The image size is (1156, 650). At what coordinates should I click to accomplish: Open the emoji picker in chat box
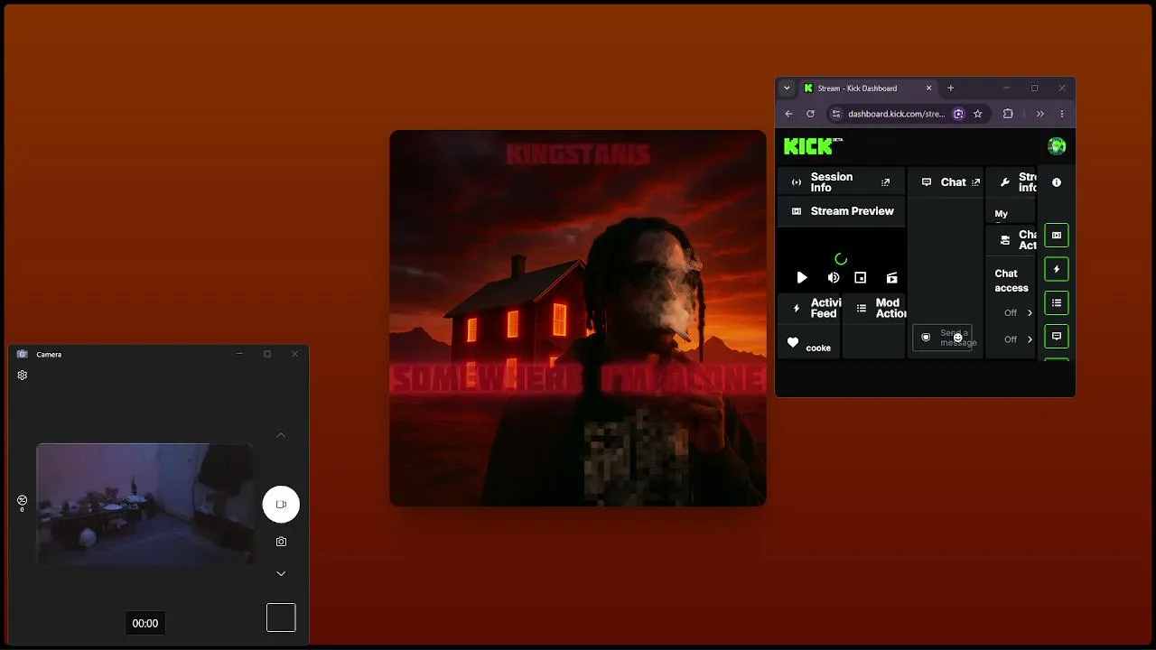pos(958,338)
